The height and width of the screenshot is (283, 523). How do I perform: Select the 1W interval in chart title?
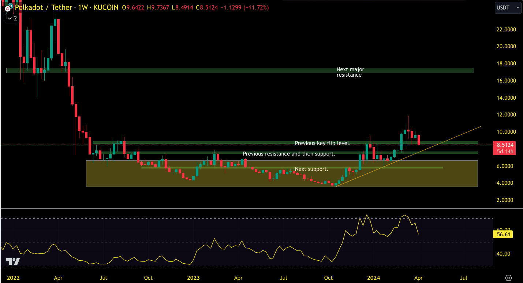coord(83,7)
